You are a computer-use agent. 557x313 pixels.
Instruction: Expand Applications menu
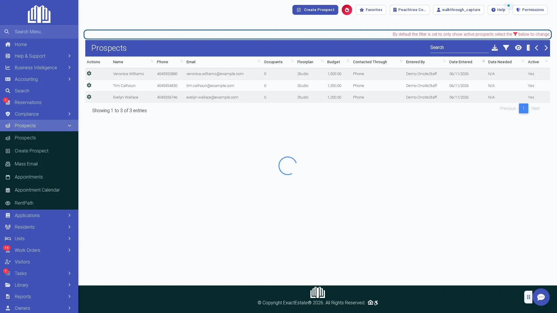(39, 215)
